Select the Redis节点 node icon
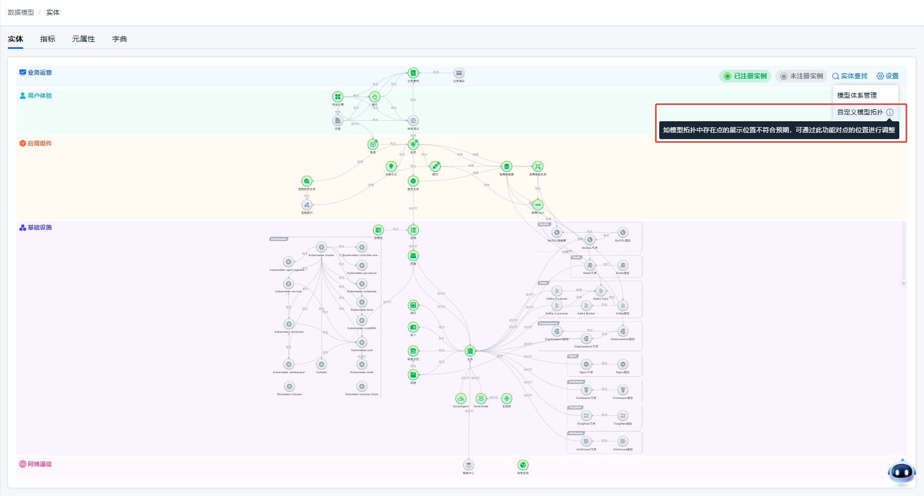The height and width of the screenshot is (496, 924). (590, 266)
